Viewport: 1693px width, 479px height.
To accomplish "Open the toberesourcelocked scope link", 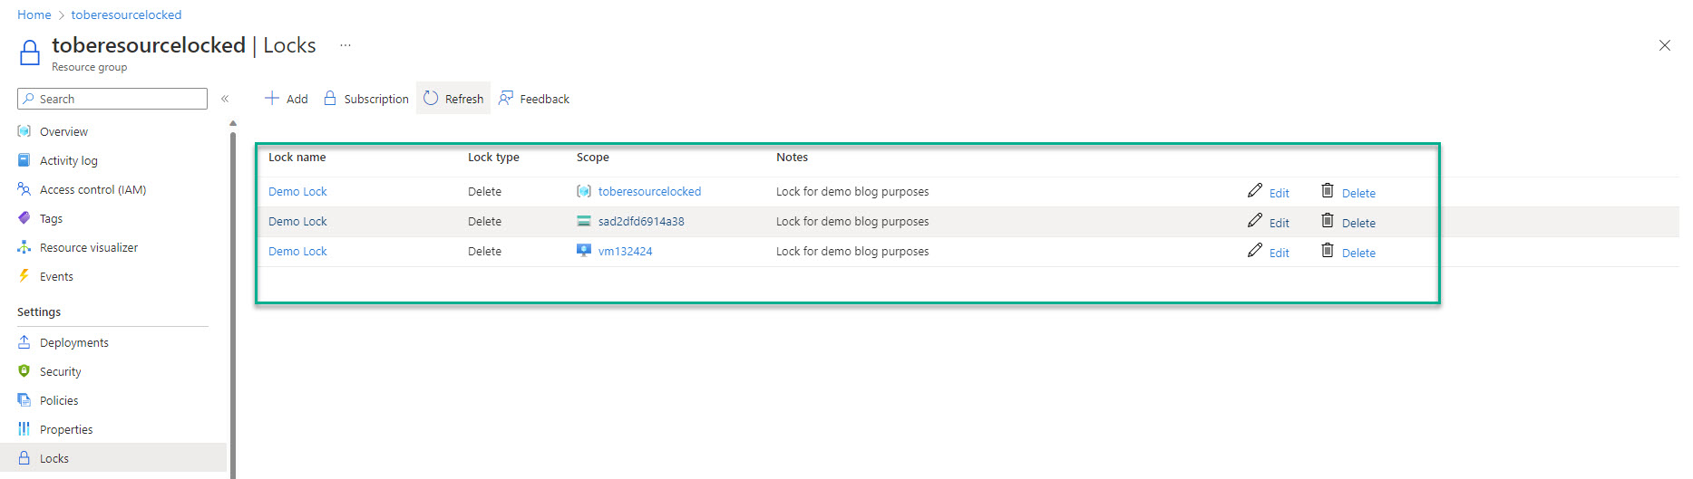I will [649, 191].
